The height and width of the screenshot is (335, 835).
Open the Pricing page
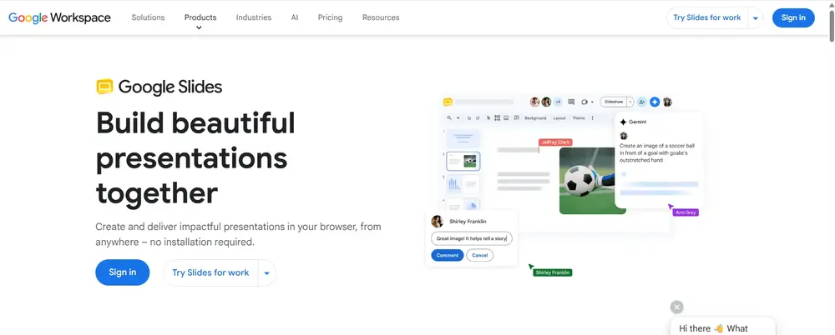pyautogui.click(x=330, y=17)
